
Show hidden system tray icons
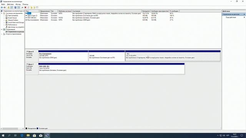(218, 135)
